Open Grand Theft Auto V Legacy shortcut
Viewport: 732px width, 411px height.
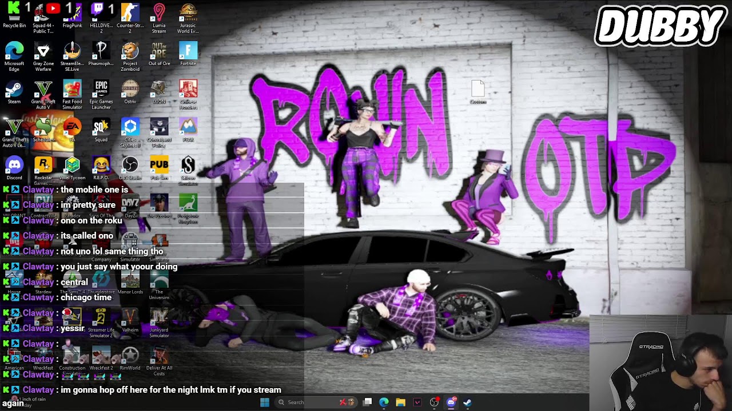(14, 133)
